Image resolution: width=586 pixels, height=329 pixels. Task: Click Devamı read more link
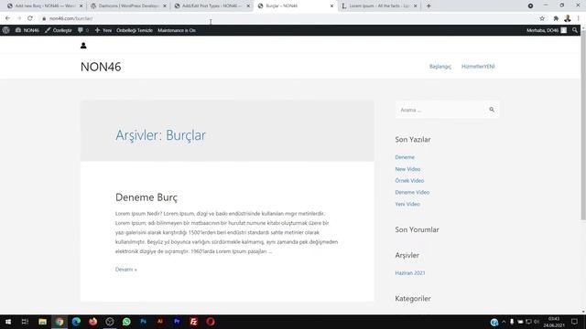tap(126, 270)
